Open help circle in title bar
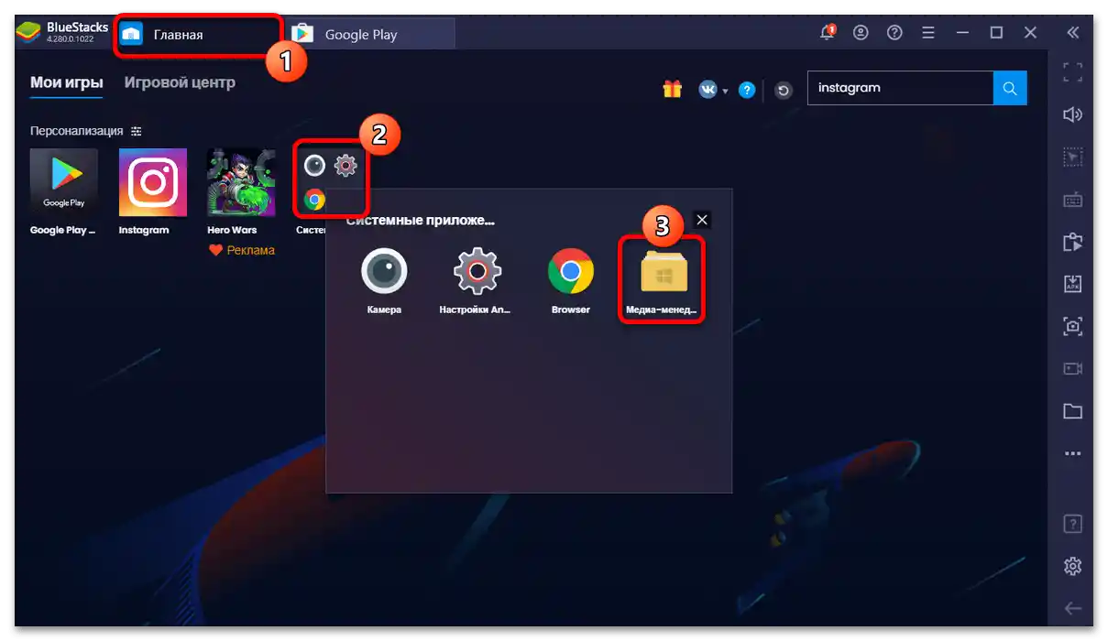Viewport: 1108px width, 641px height. [894, 33]
